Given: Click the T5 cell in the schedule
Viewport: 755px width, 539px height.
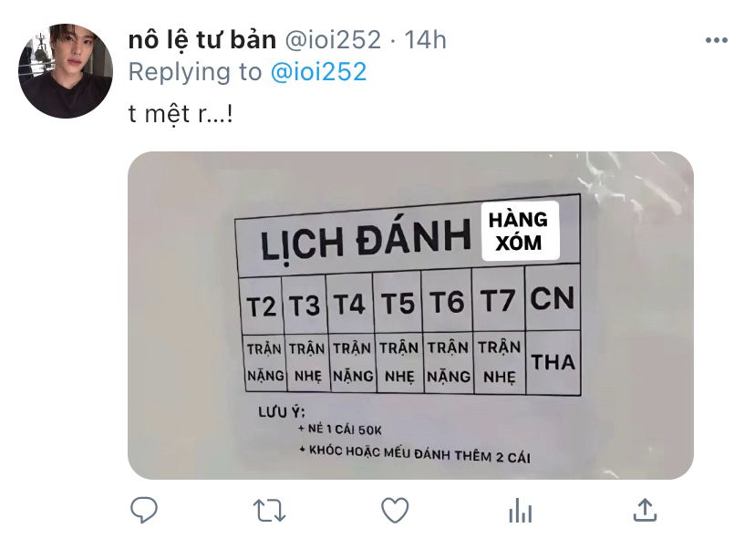Looking at the screenshot, I should pyautogui.click(x=398, y=303).
